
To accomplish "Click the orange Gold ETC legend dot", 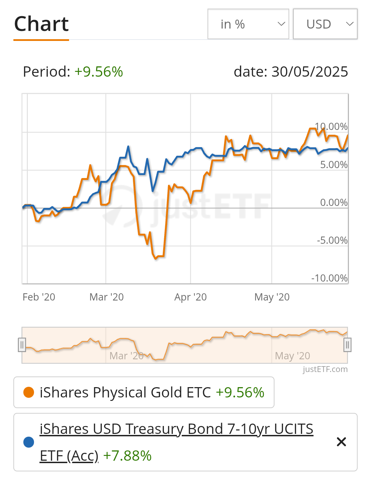I will [29, 392].
